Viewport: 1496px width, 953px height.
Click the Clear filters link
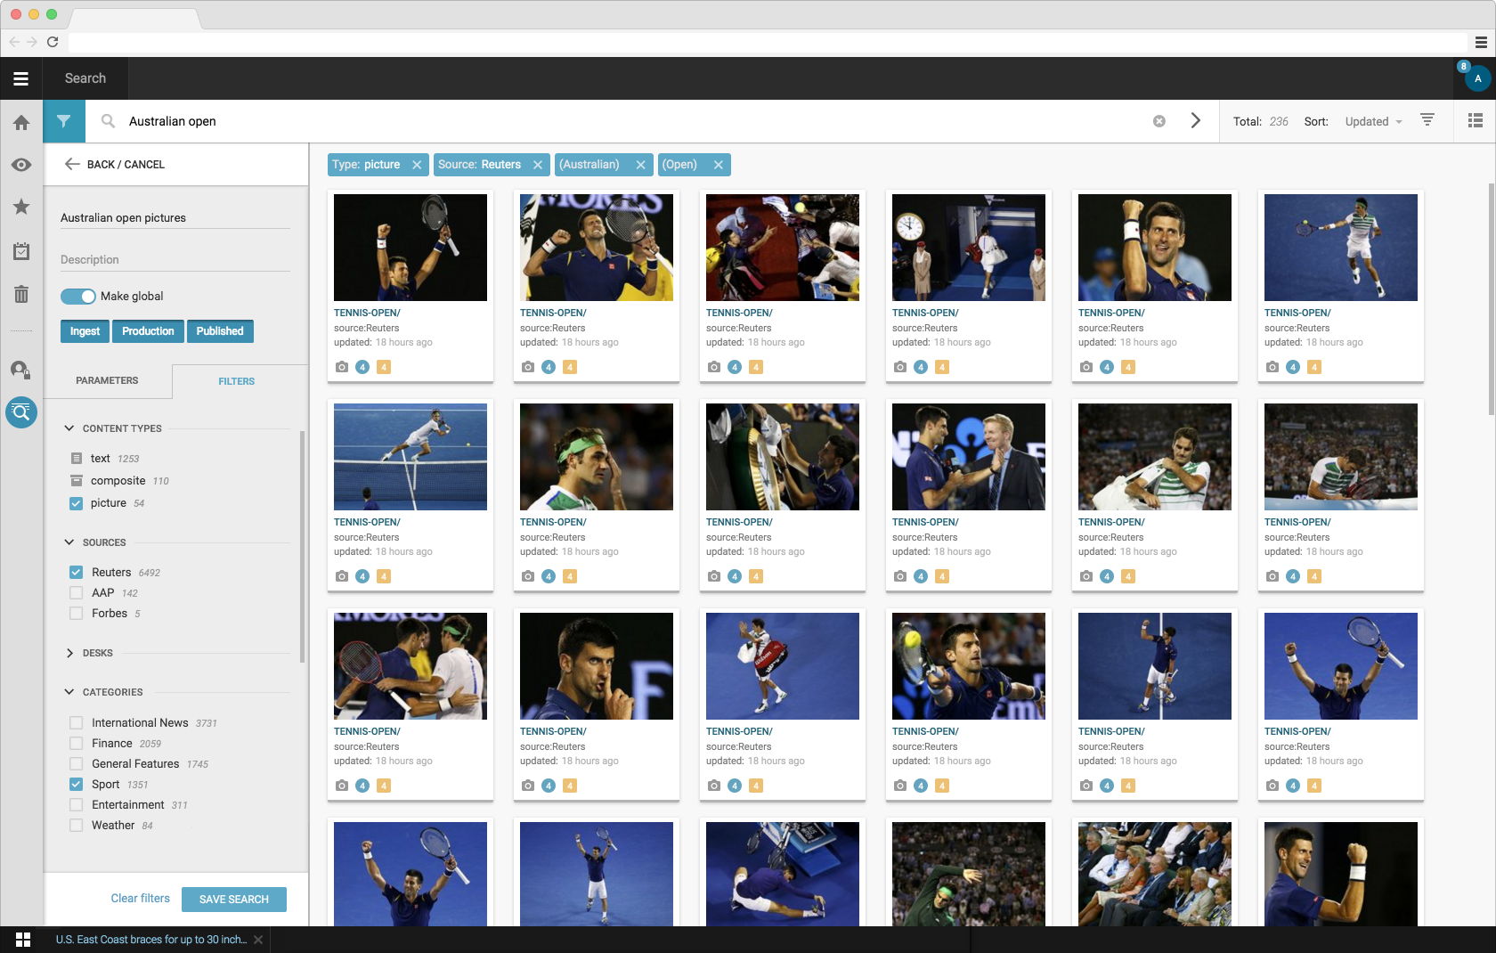click(140, 899)
